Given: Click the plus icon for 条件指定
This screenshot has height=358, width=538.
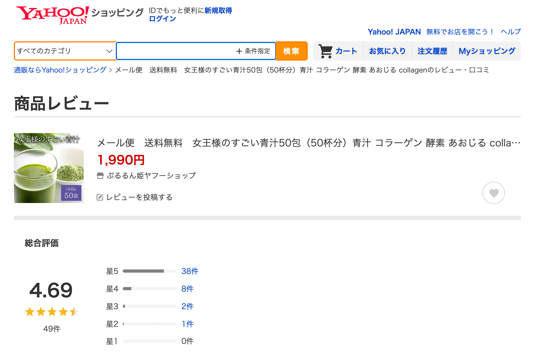Looking at the screenshot, I should tap(239, 51).
